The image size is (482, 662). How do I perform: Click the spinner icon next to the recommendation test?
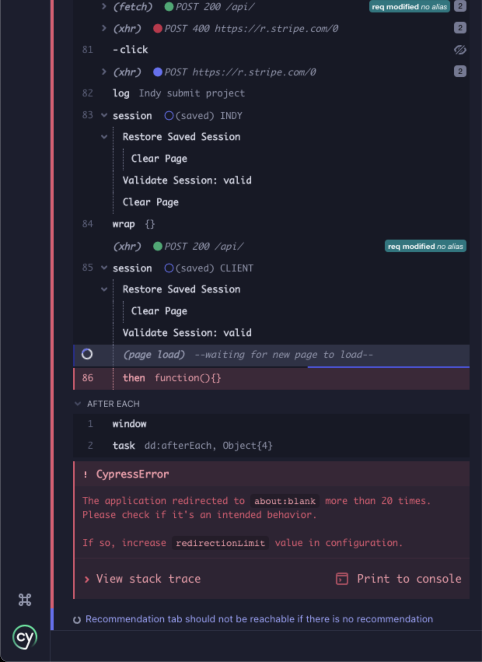coord(77,619)
